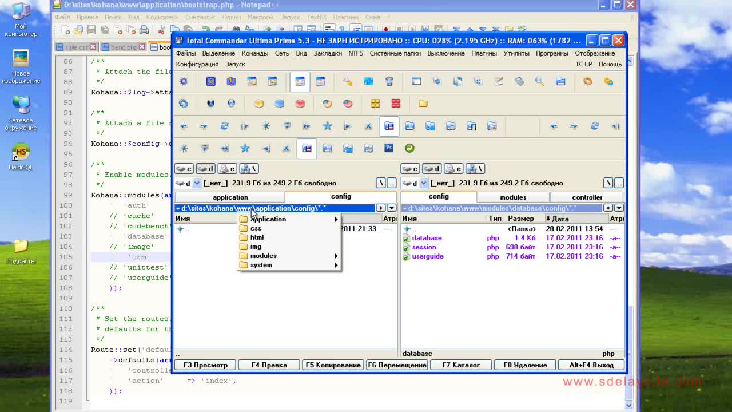Switch to the left panel application tab

pyautogui.click(x=230, y=197)
